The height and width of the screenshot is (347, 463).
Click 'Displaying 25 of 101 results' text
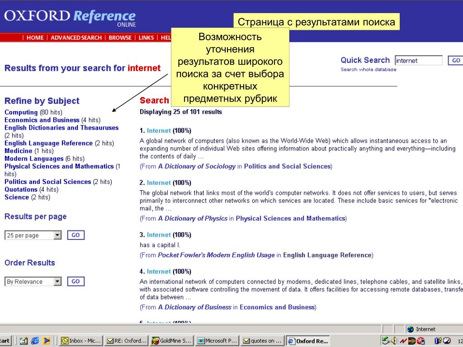point(181,112)
